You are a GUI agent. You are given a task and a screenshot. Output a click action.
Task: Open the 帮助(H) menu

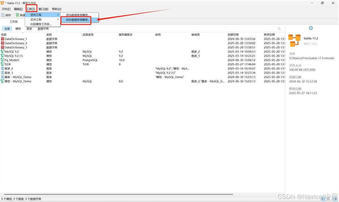(57, 9)
